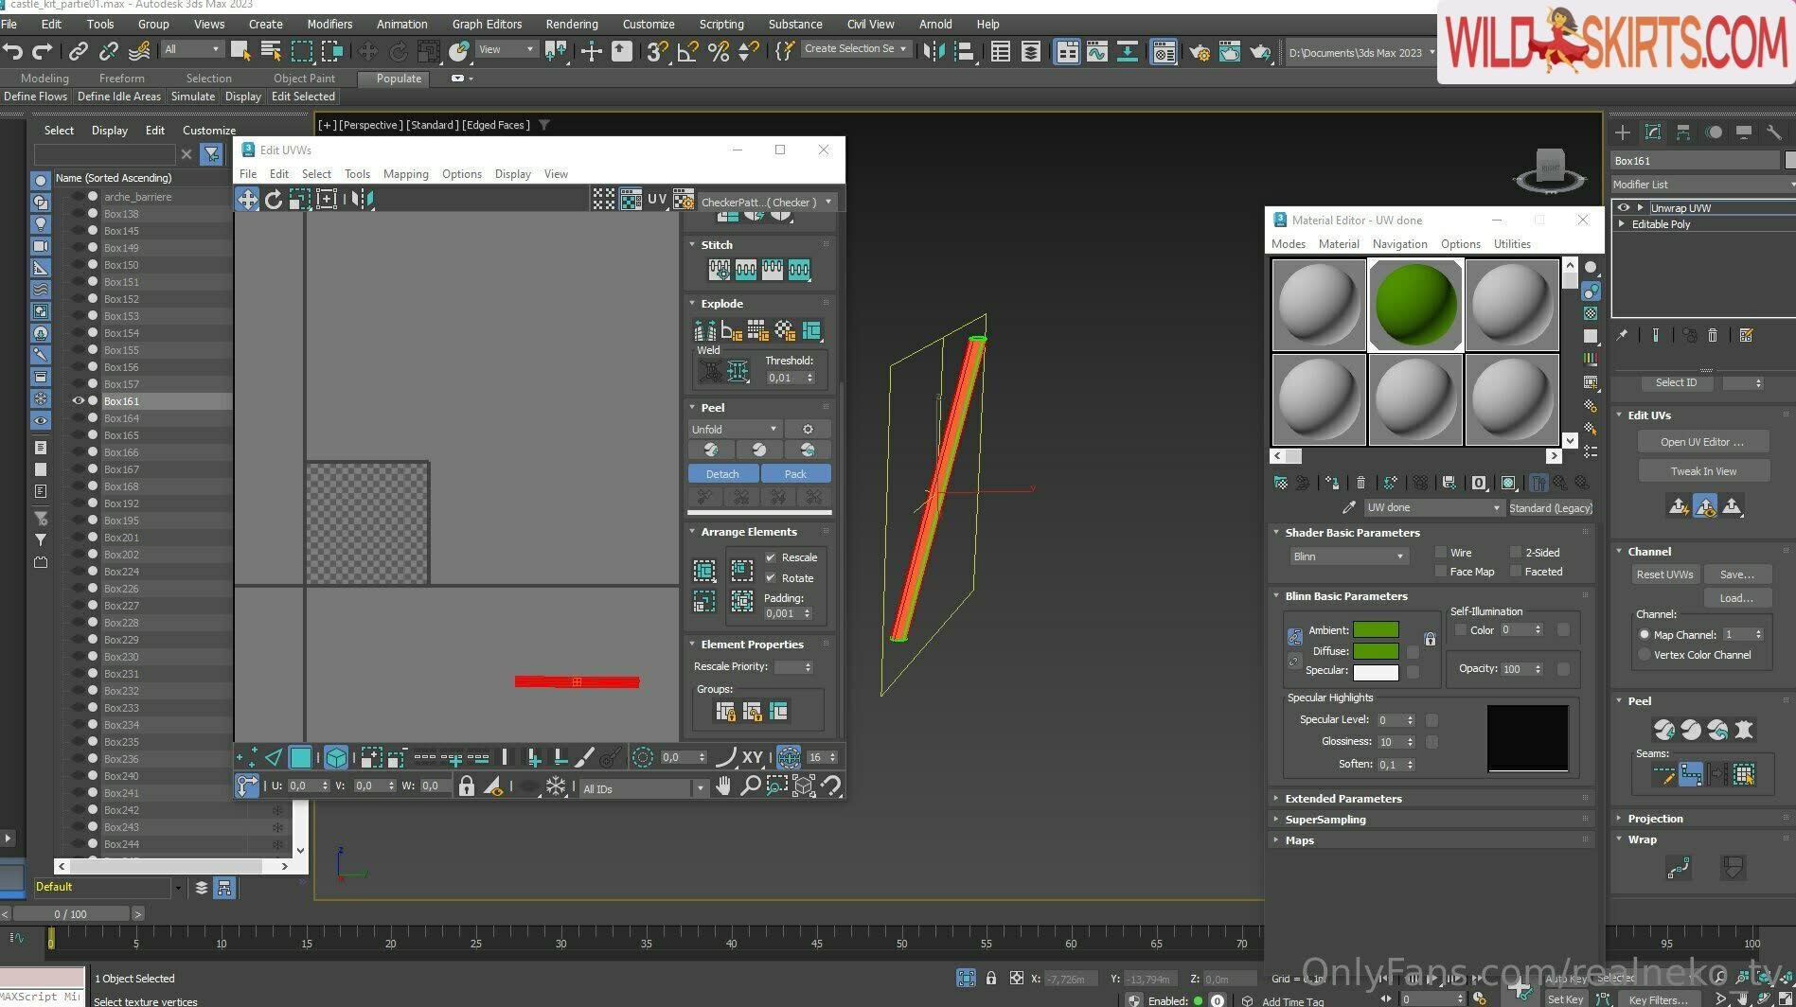Click the Tweak In View button

(x=1702, y=471)
